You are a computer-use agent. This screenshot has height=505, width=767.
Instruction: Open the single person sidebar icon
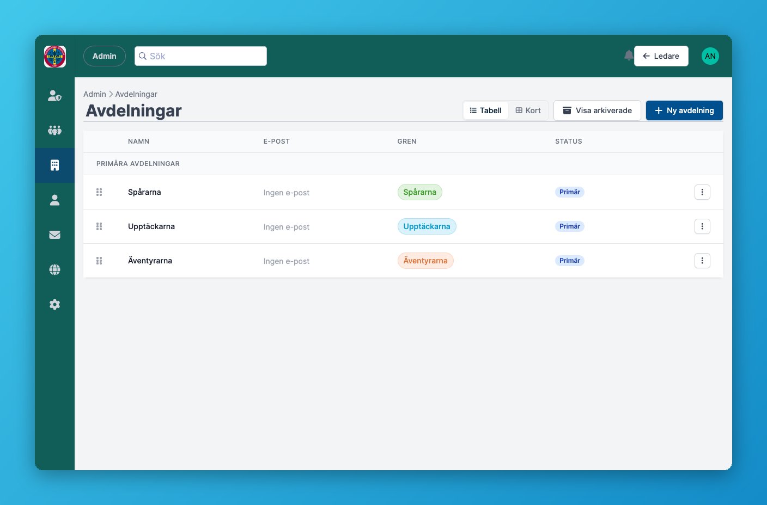pos(54,200)
